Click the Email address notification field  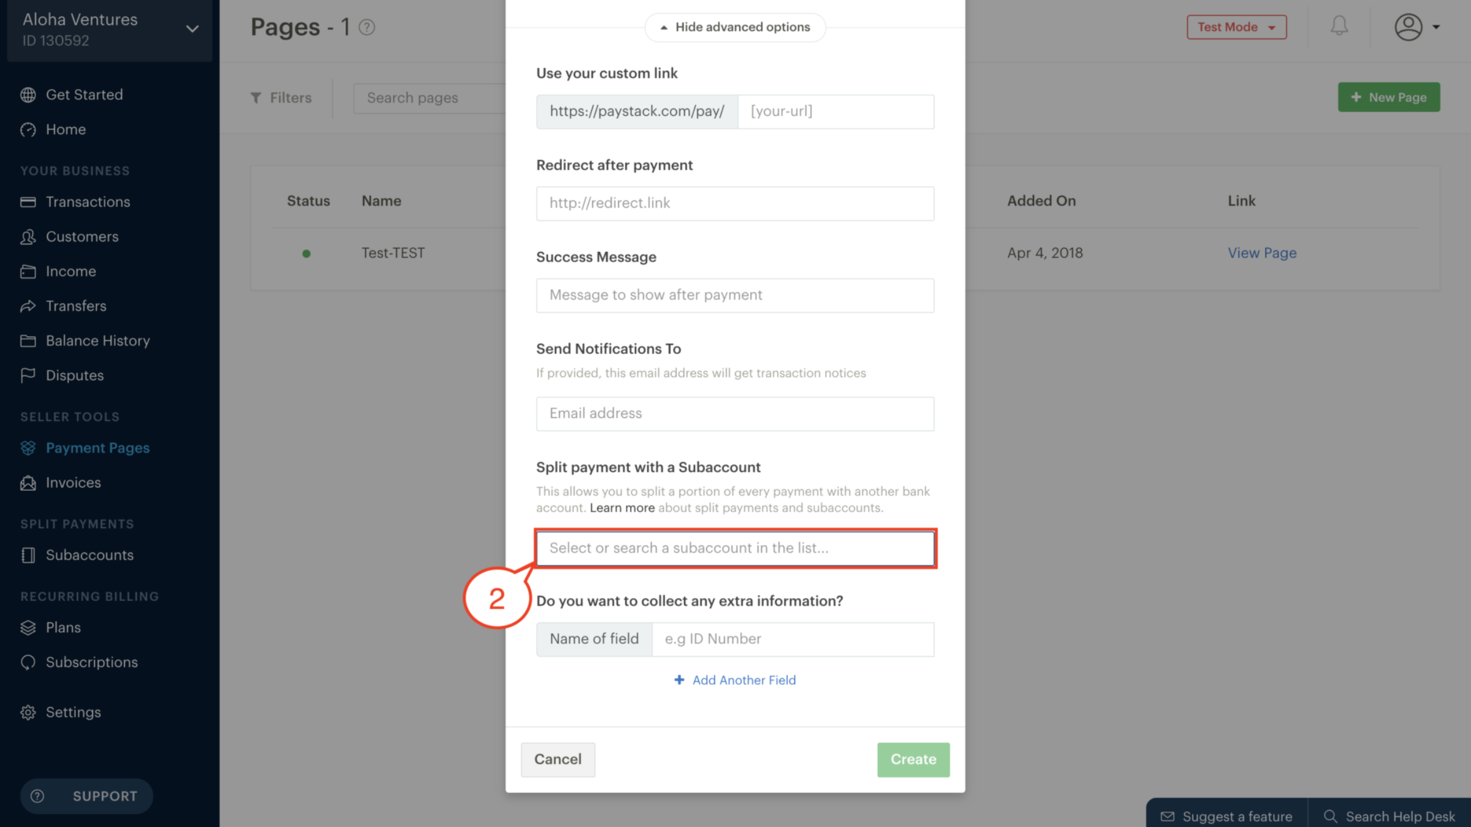pos(735,413)
